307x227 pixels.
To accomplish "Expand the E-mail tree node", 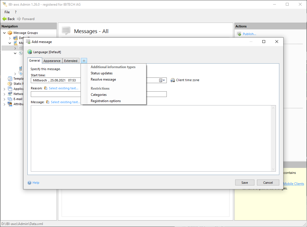I will click(5, 99).
